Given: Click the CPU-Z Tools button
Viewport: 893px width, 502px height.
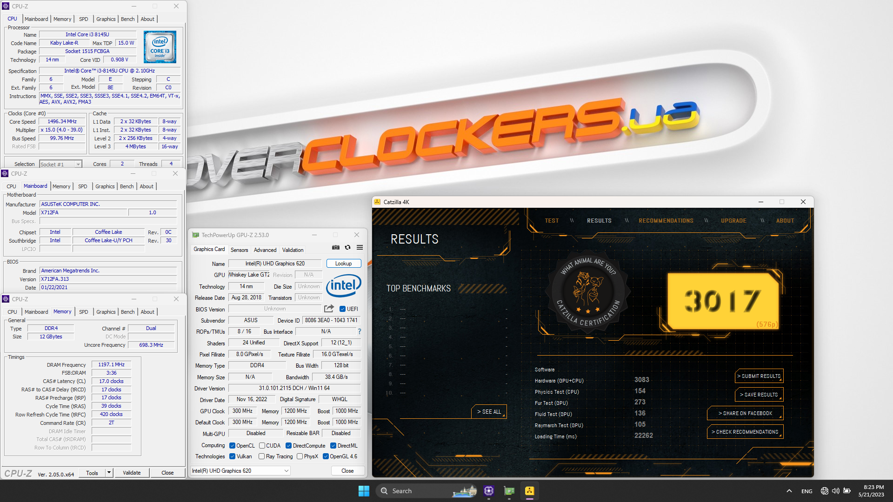Looking at the screenshot, I should click(x=92, y=473).
